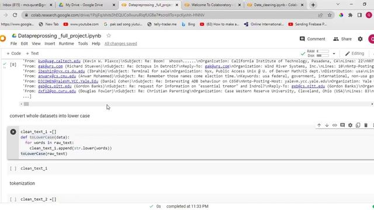This screenshot has width=374, height=210.
Task: Go forward in browser history
Action: [5, 15]
